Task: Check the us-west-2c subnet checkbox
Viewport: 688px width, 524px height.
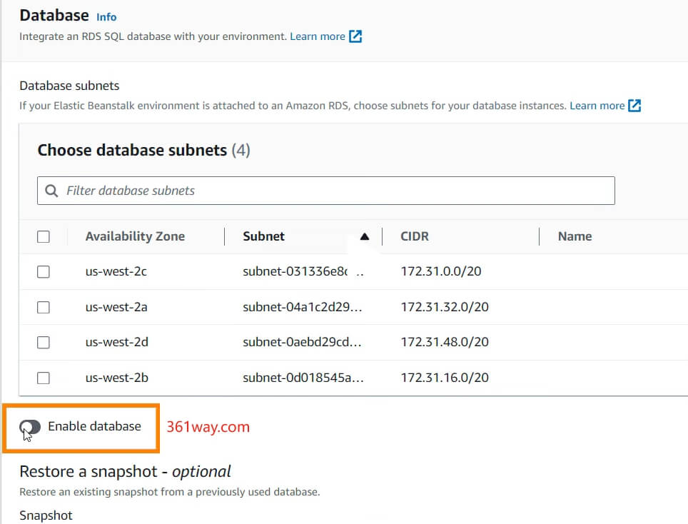Action: click(44, 272)
